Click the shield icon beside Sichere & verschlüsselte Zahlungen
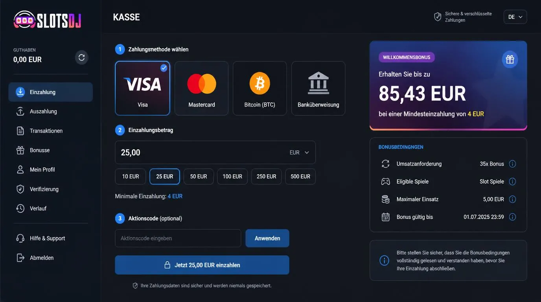 pos(438,17)
